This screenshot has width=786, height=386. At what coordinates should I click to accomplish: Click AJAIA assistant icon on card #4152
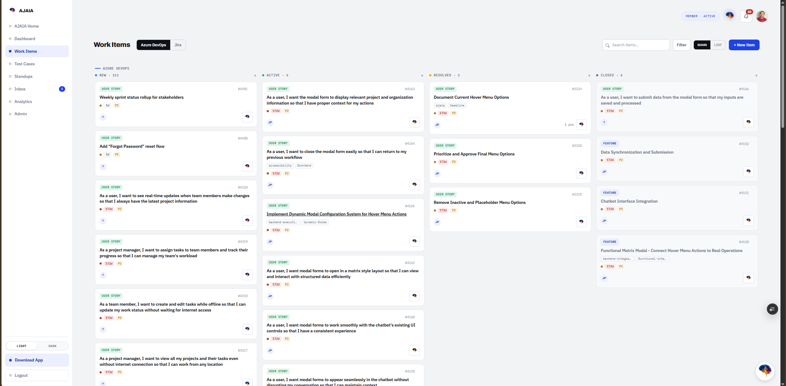click(749, 172)
